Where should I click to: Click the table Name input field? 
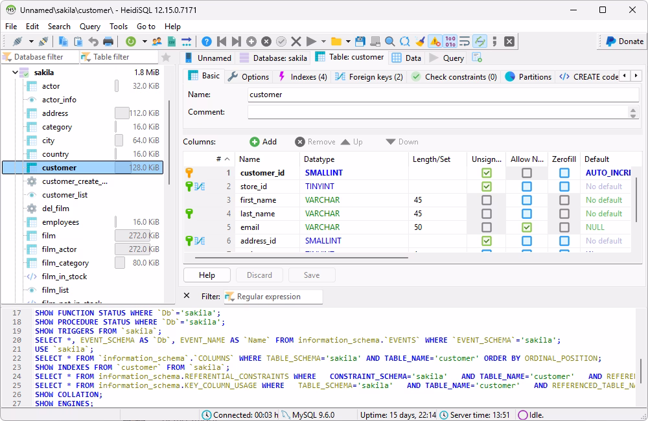pos(443,95)
